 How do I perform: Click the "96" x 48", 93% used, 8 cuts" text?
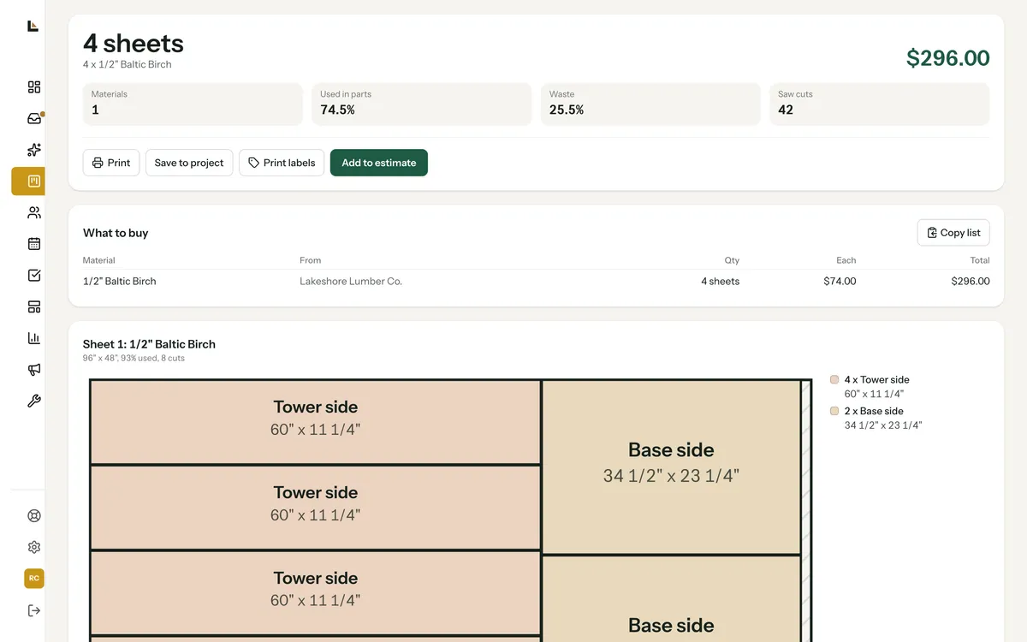point(134,358)
